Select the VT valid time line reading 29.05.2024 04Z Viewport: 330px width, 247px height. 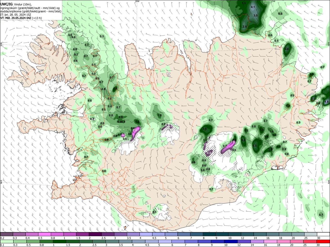point(21,18)
